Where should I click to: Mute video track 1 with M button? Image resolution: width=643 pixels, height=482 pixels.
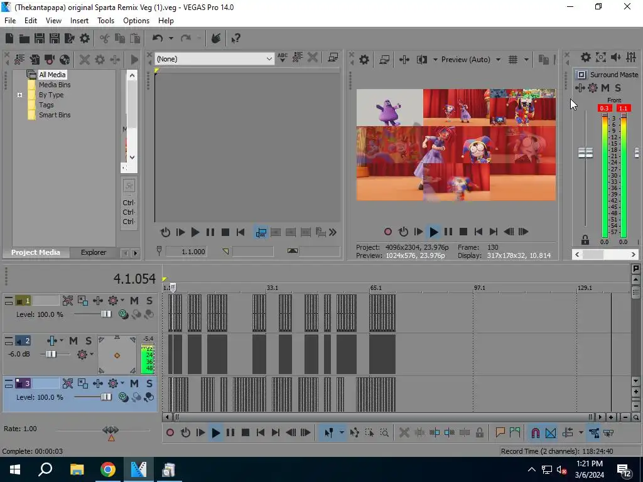(134, 301)
